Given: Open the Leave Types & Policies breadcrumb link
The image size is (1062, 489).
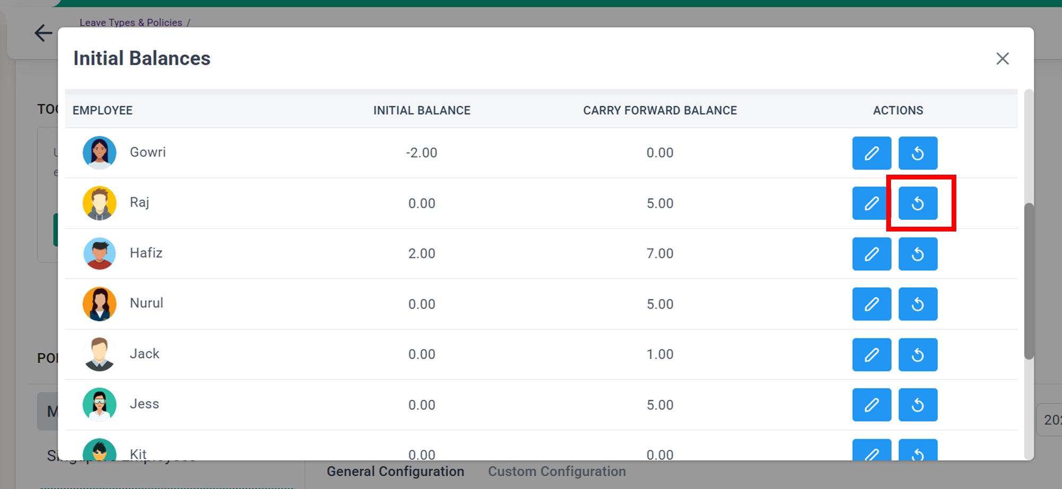Looking at the screenshot, I should pyautogui.click(x=131, y=22).
